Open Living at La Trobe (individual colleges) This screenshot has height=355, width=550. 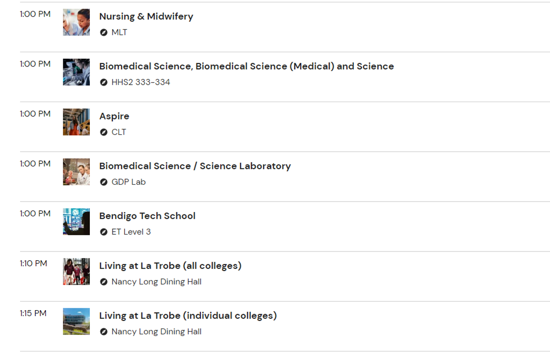pos(188,316)
